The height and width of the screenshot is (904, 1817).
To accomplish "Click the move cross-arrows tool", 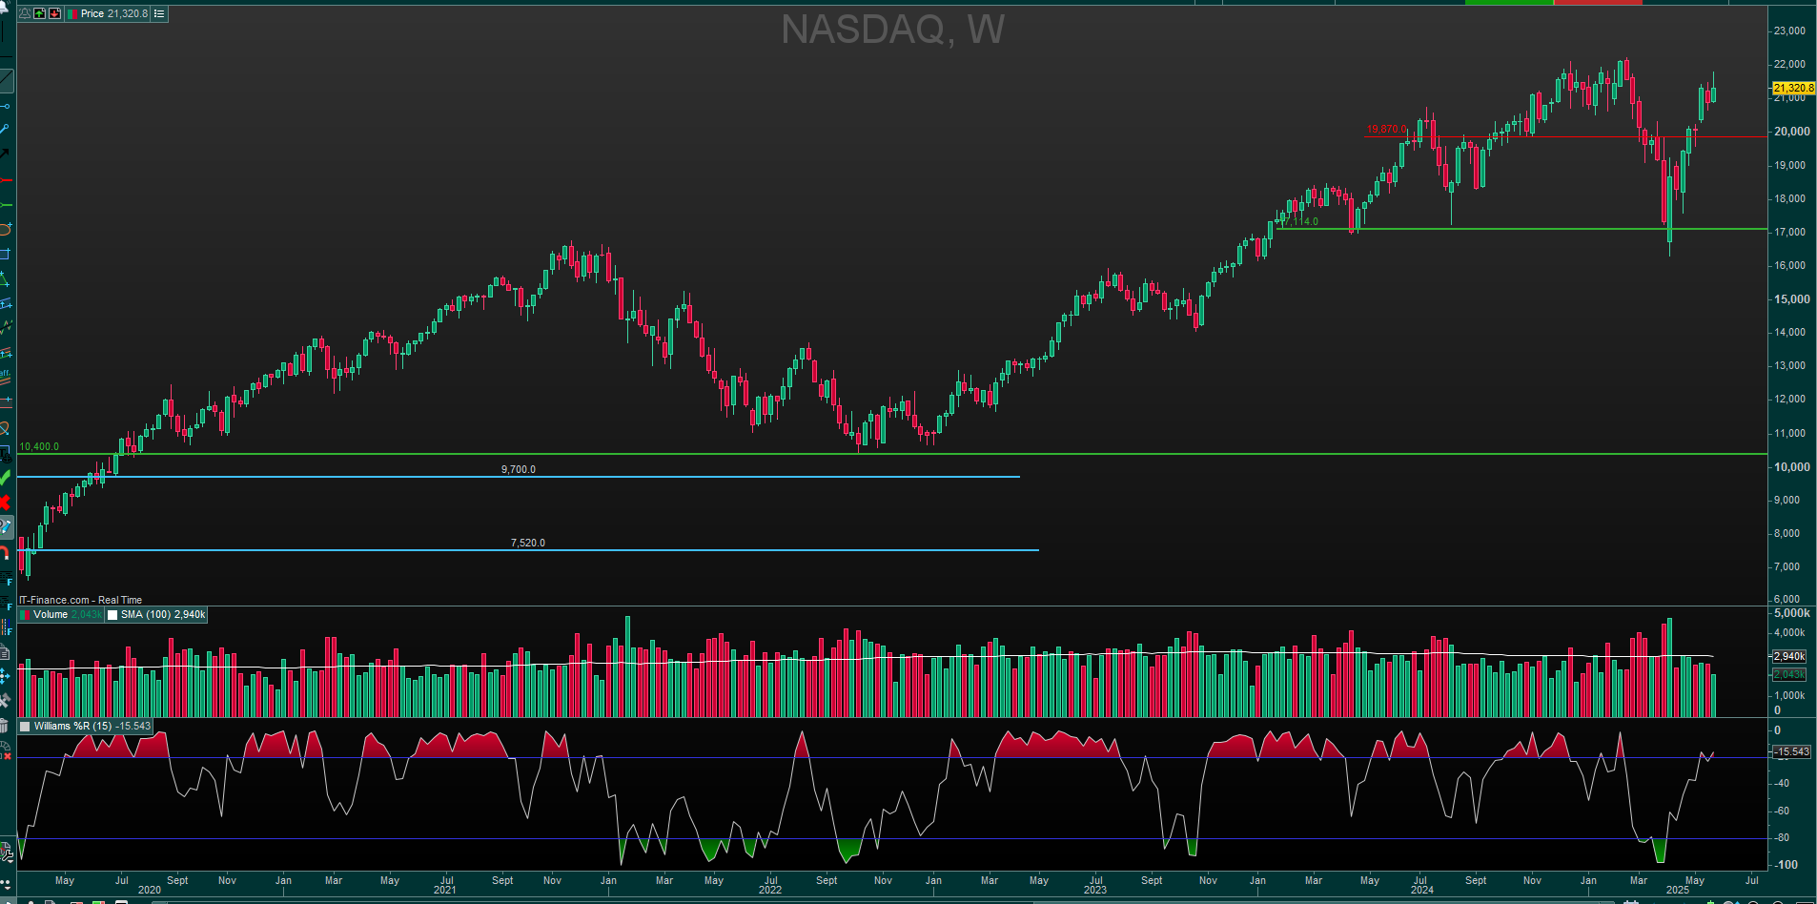I will (5, 675).
